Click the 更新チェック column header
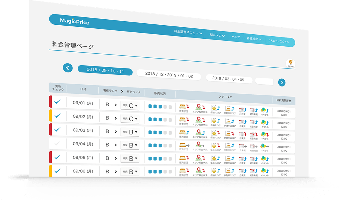The image size is (347, 200). 58,88
